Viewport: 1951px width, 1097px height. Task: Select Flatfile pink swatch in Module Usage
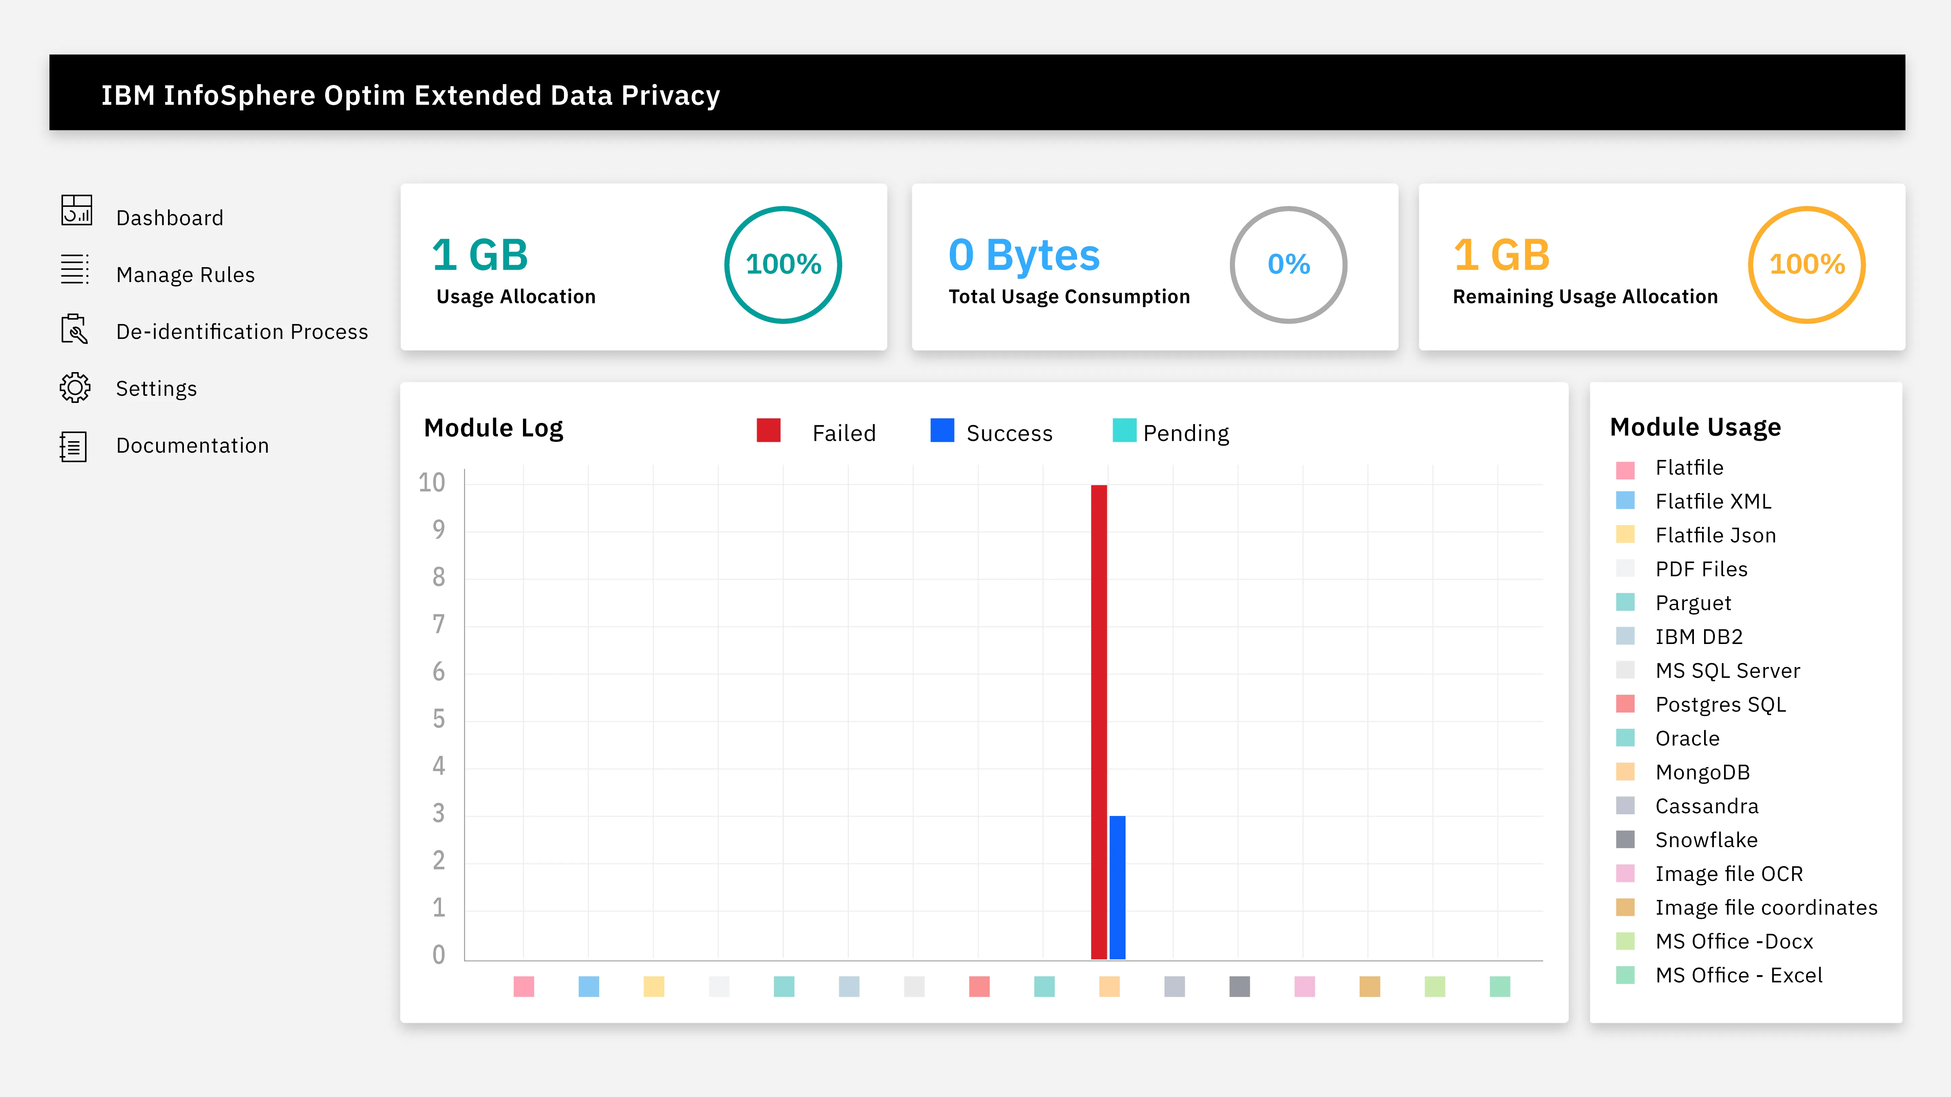tap(1625, 470)
